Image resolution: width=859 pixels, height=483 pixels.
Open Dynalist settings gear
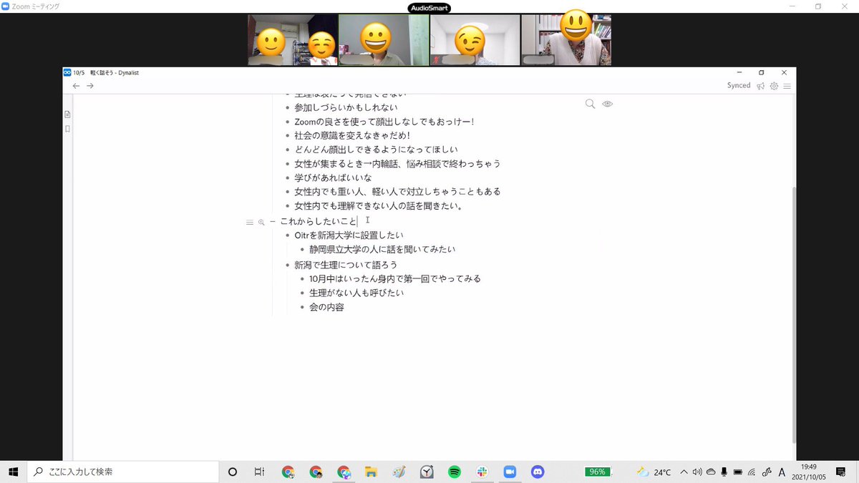[774, 86]
